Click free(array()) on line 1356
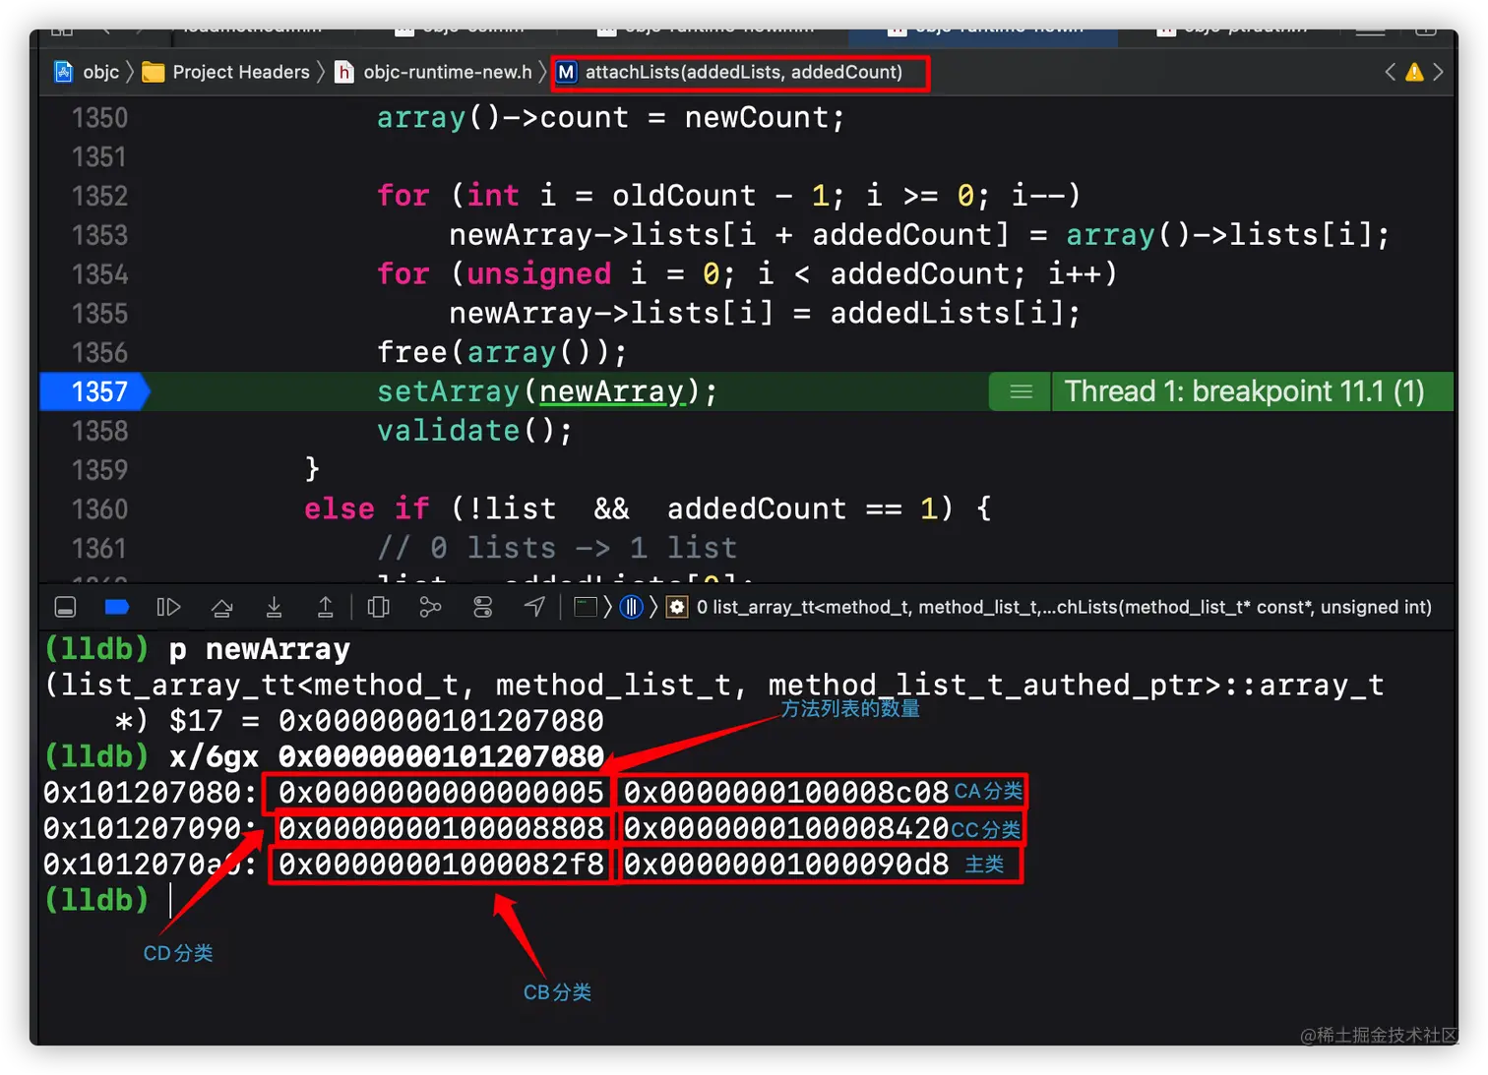The image size is (1488, 1075). pos(502,352)
